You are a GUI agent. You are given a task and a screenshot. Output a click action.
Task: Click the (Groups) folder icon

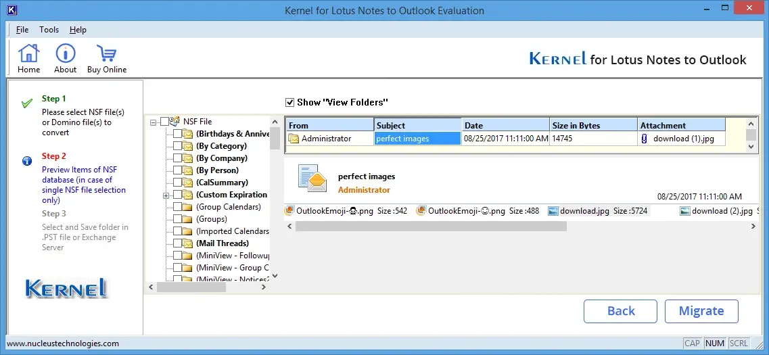pyautogui.click(x=187, y=219)
